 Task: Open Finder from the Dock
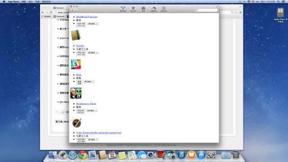coord(53,155)
